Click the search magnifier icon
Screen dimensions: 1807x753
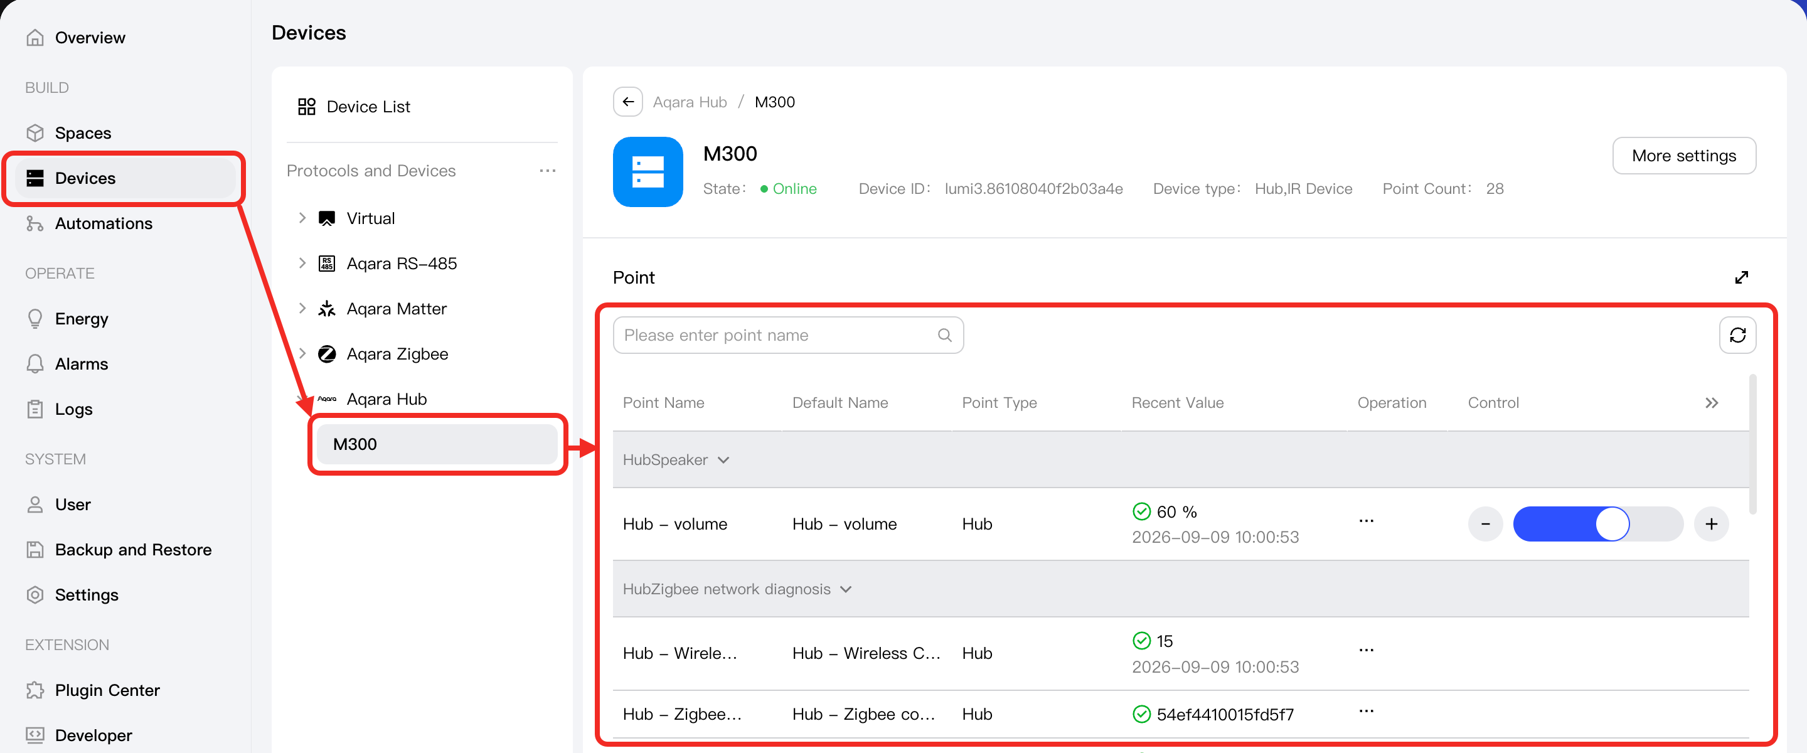click(944, 334)
